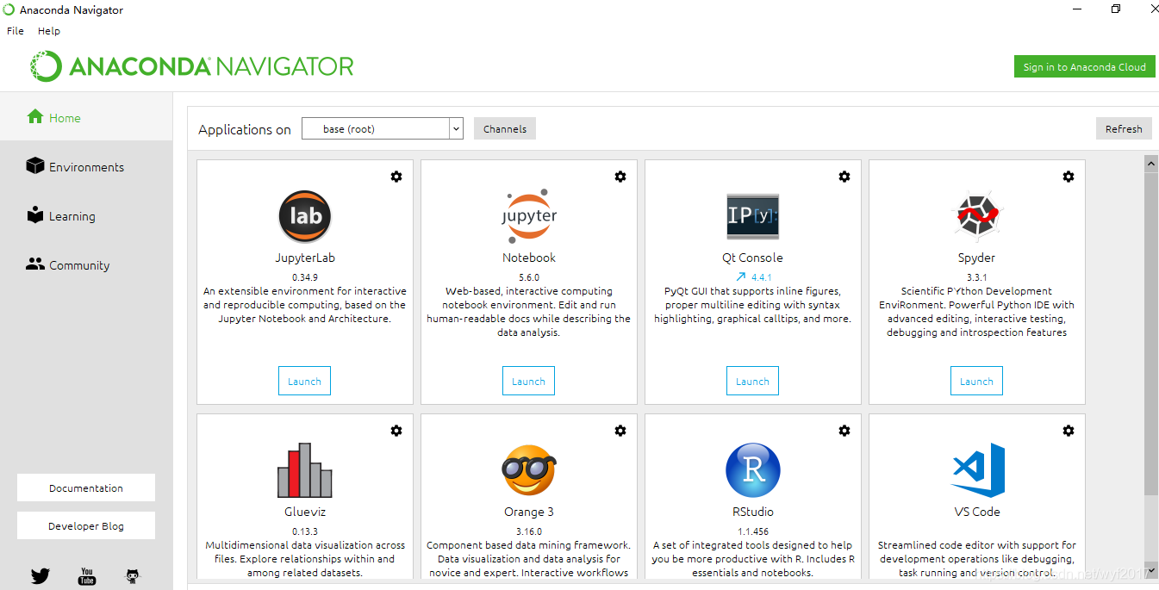Launch Jupyter Notebook
1159x590 pixels.
pos(528,381)
